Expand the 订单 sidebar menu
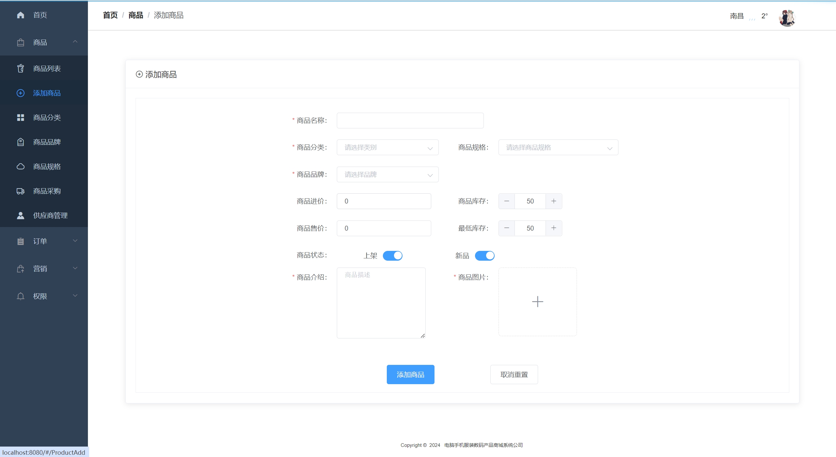The width and height of the screenshot is (836, 457). 44,241
